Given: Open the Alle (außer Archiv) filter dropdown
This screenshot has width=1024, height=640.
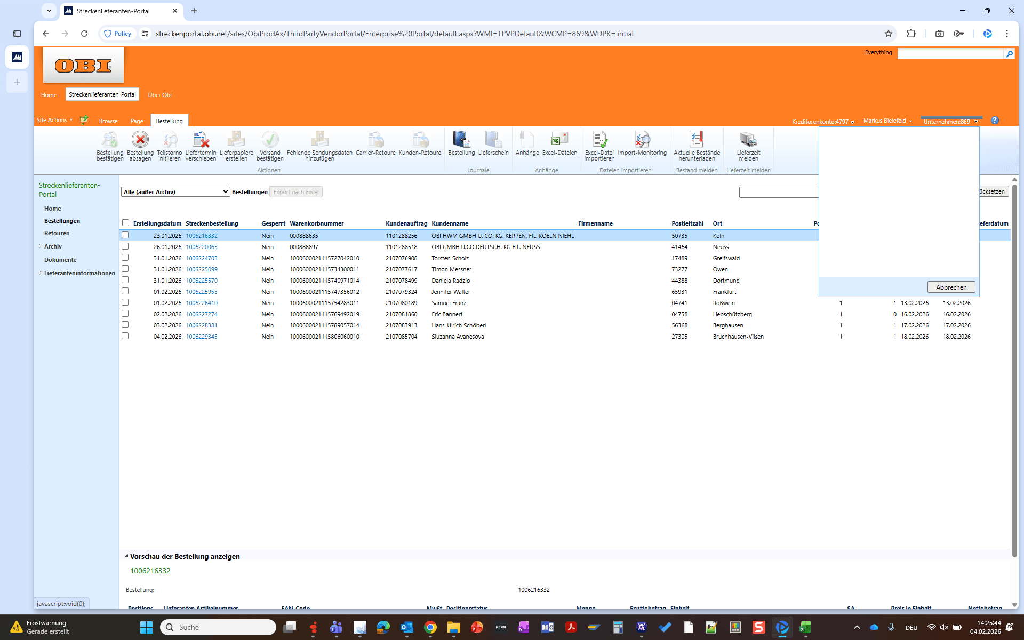Looking at the screenshot, I should coord(175,192).
